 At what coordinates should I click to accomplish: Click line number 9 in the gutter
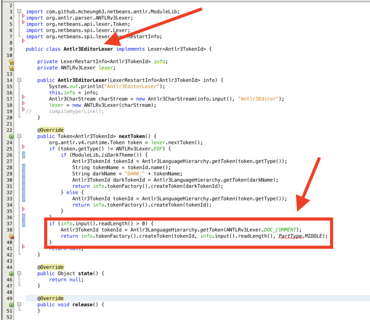coord(11,49)
